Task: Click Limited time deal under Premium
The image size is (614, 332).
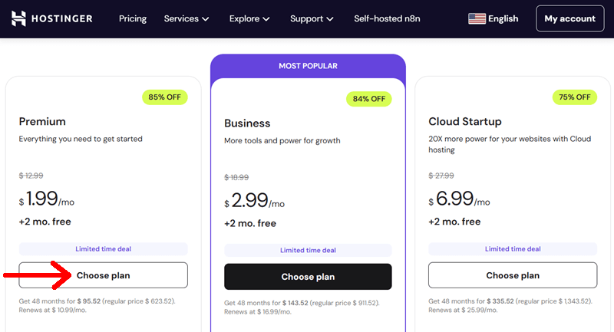Action: (x=103, y=248)
